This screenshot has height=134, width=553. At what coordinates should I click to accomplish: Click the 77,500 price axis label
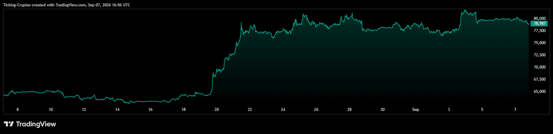tap(540, 31)
